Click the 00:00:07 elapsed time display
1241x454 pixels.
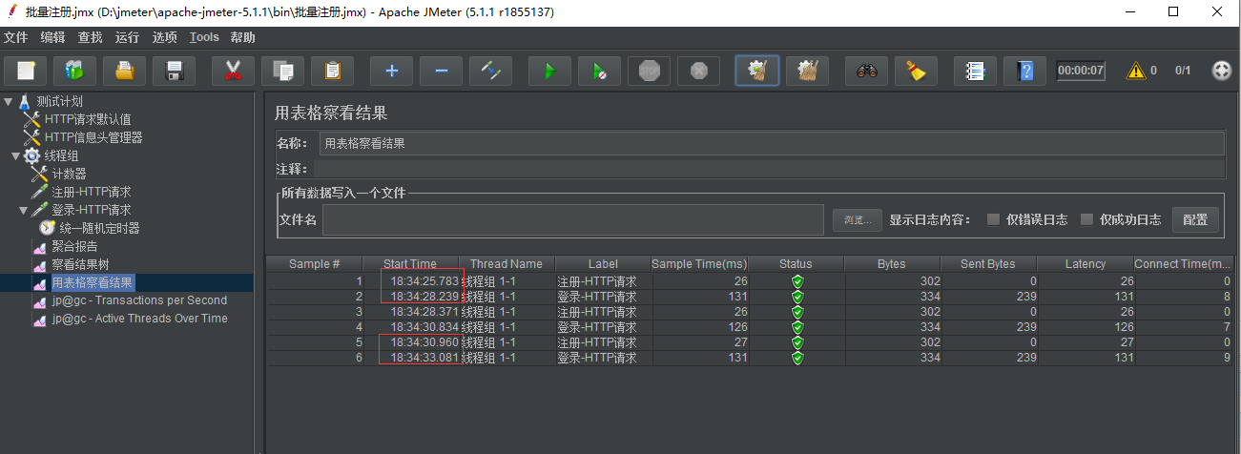(1081, 71)
